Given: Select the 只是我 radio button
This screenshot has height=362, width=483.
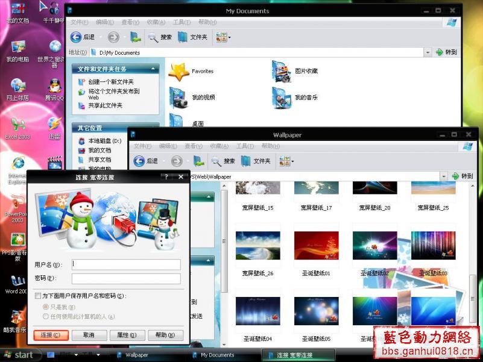Looking at the screenshot, I should (46, 307).
